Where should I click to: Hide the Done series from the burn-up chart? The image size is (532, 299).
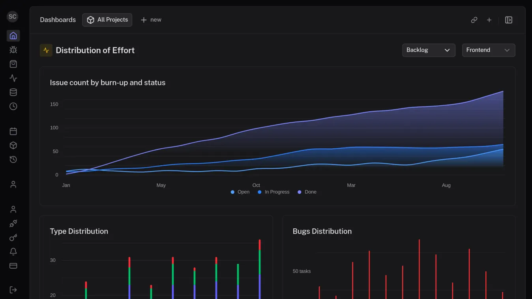(307, 192)
